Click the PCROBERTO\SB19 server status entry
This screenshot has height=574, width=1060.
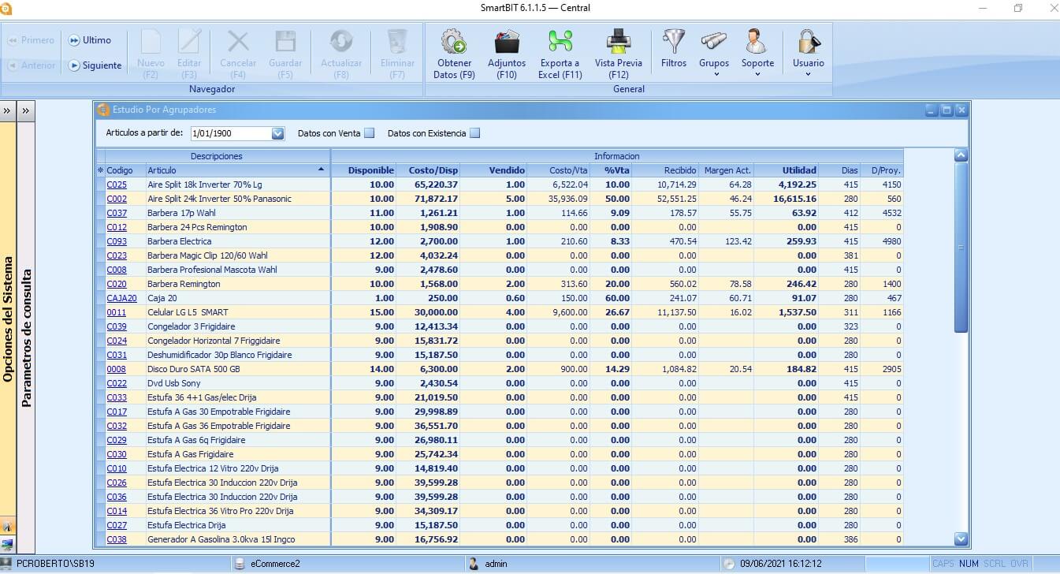pyautogui.click(x=47, y=564)
